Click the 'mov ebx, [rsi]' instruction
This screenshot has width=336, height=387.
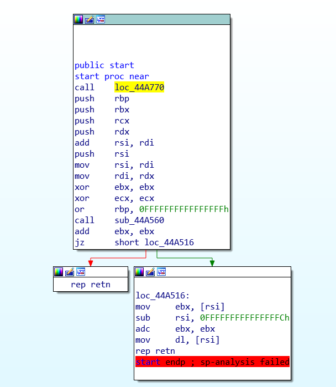pos(180,307)
